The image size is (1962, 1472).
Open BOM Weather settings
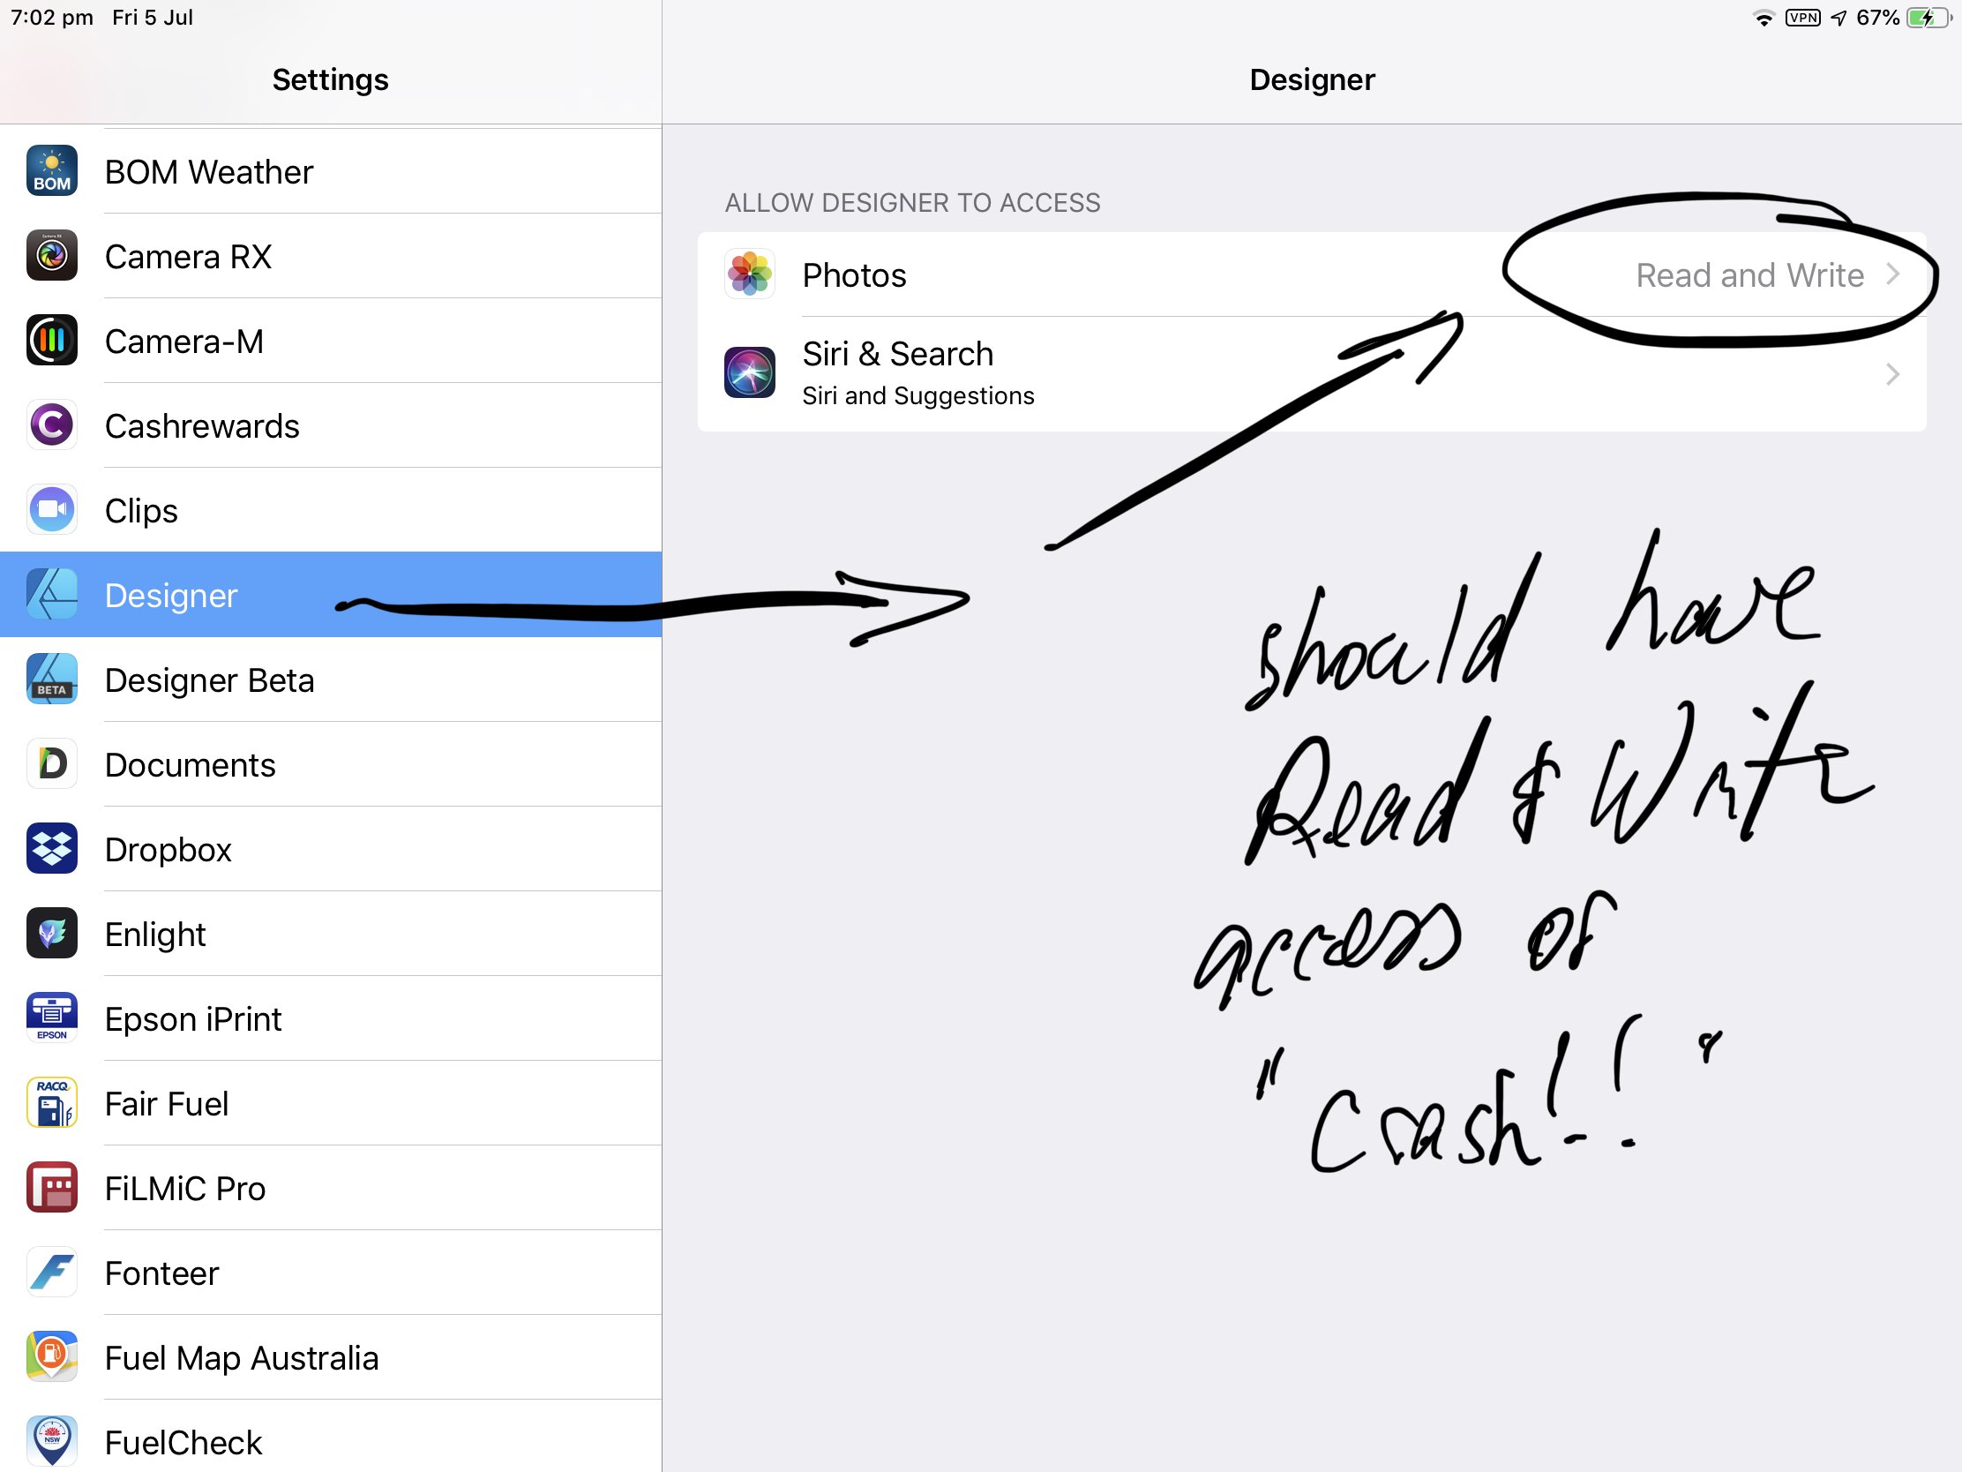331,171
